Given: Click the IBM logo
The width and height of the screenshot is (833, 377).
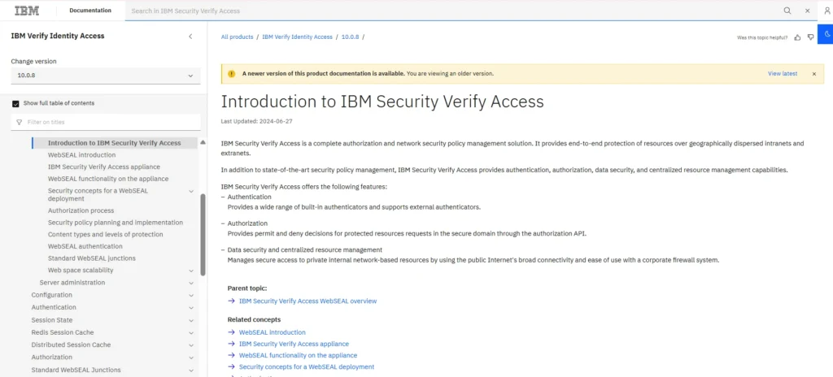Looking at the screenshot, I should [27, 10].
